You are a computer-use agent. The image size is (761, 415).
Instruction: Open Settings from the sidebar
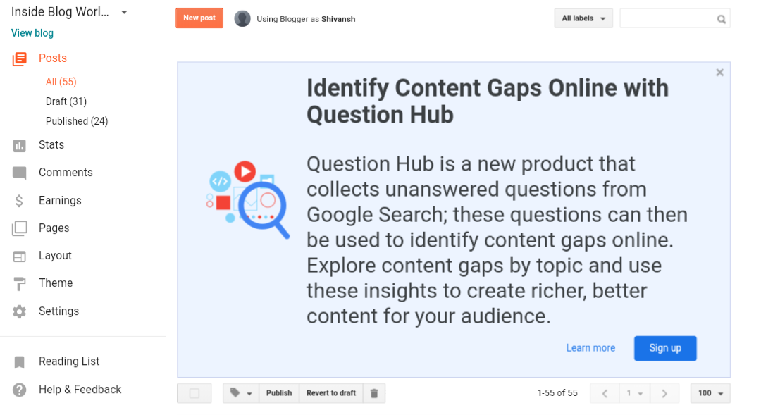58,311
